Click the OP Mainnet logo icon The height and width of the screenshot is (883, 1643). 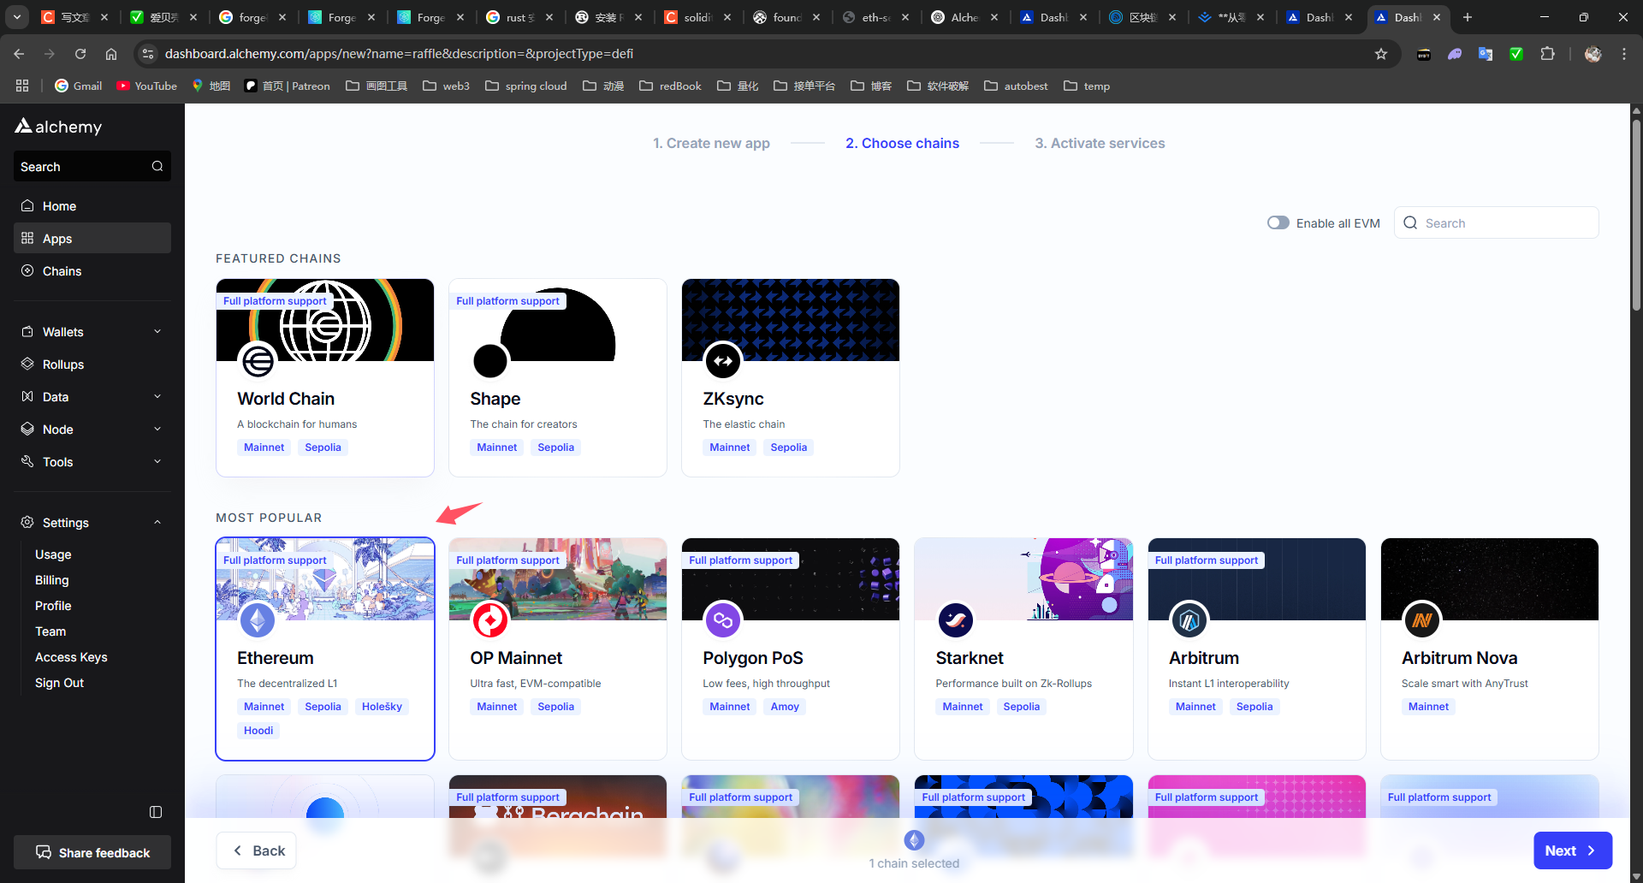pyautogui.click(x=490, y=620)
